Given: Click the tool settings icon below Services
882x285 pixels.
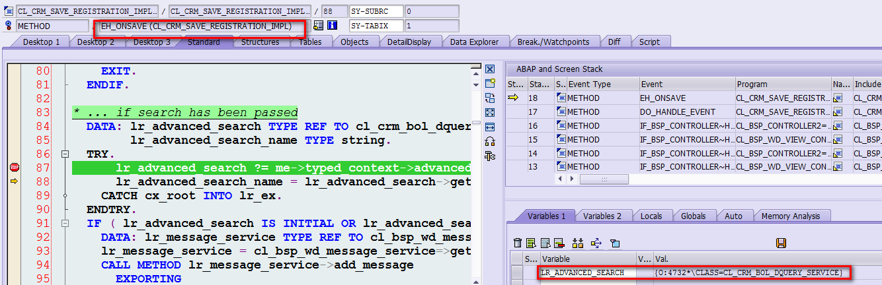Looking at the screenshot, I should [x=490, y=156].
